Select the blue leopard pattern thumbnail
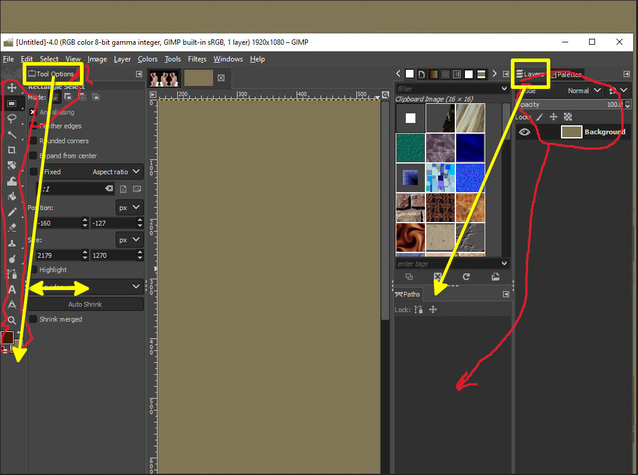Viewport: 638px width, 475px height. [470, 178]
